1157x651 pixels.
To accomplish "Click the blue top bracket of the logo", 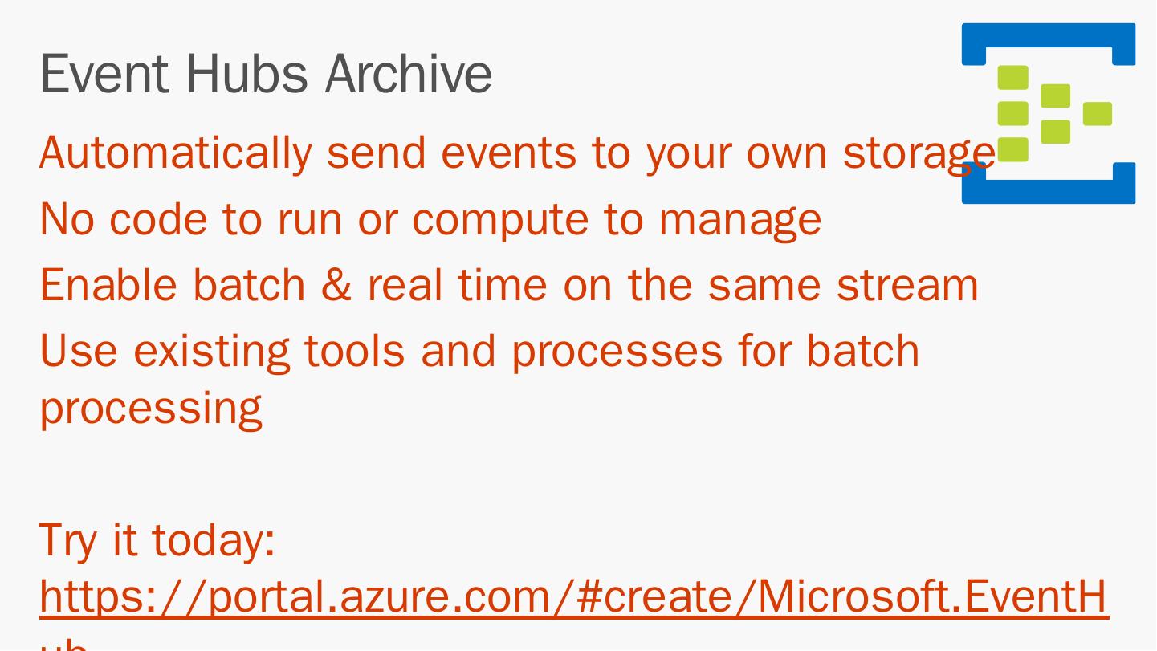I will (1048, 34).
